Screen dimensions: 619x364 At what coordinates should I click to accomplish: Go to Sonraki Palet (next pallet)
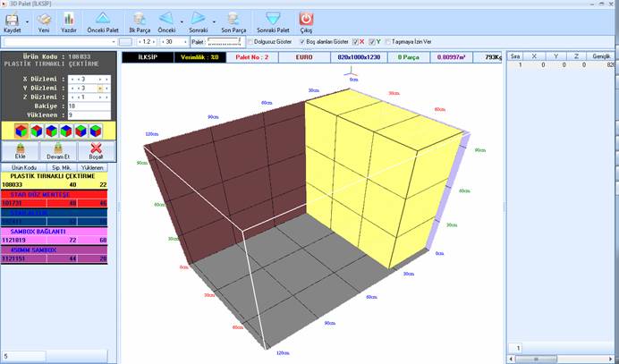(274, 18)
